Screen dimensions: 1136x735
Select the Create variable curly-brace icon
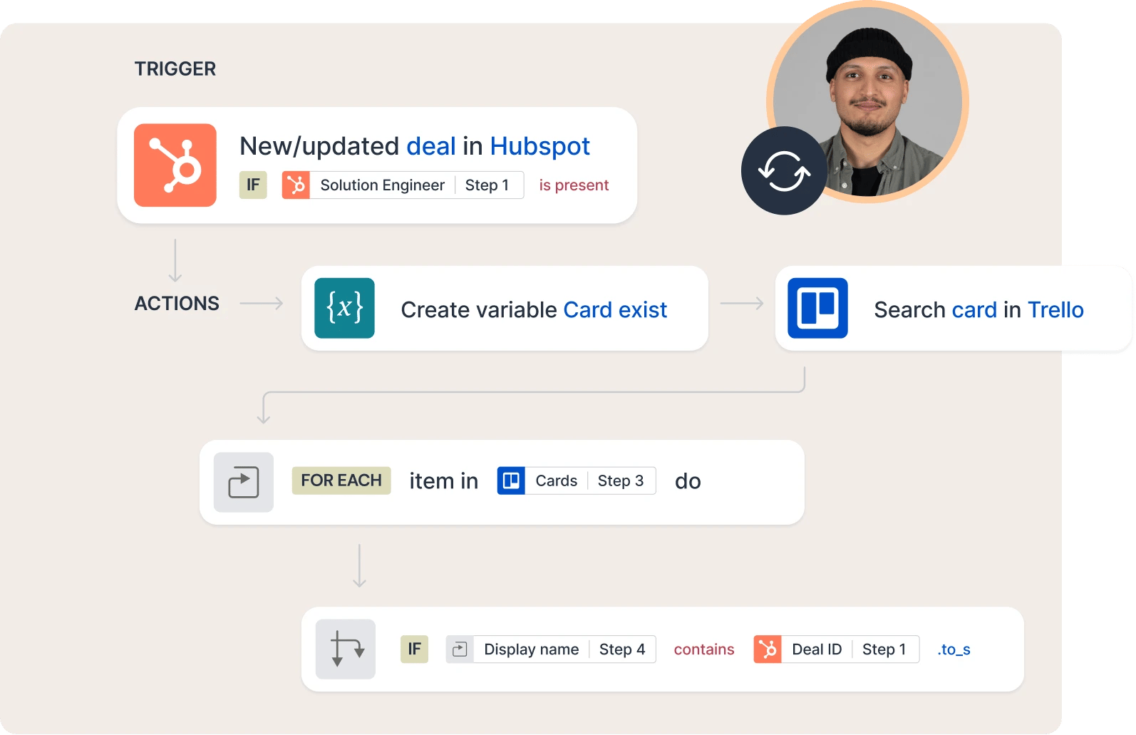(345, 308)
